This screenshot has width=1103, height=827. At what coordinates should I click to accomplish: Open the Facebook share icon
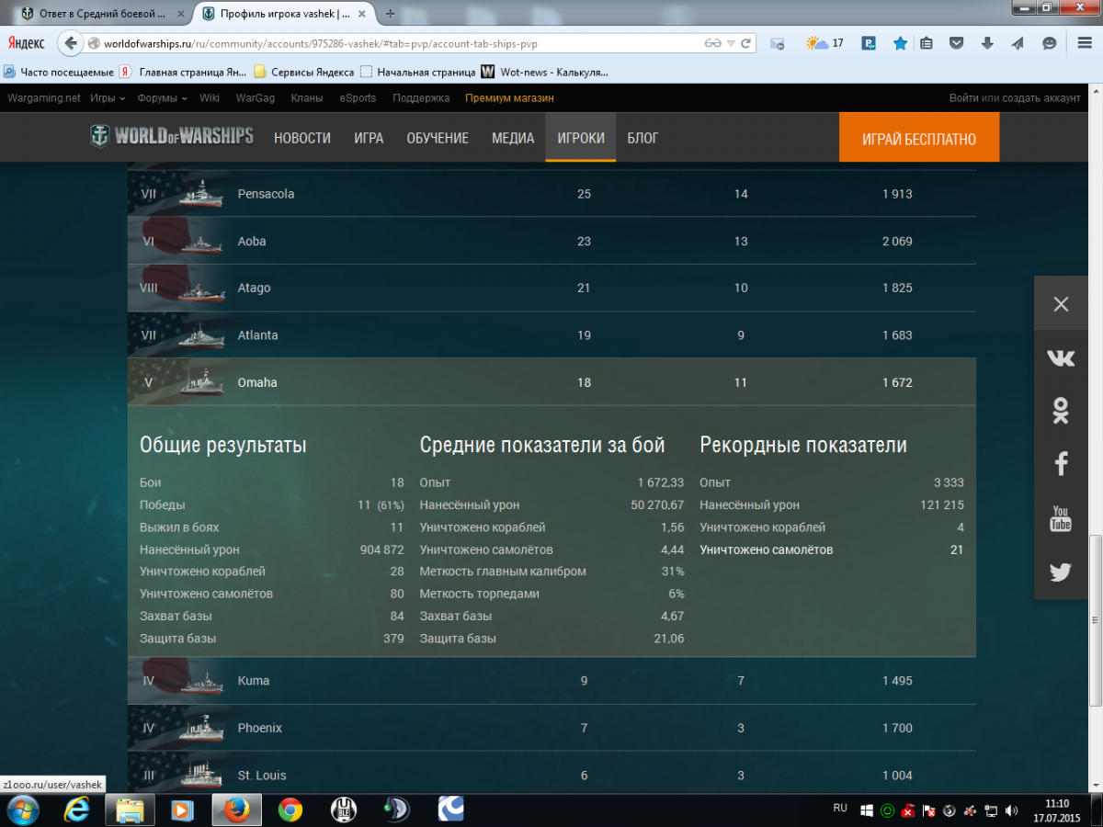tap(1061, 464)
